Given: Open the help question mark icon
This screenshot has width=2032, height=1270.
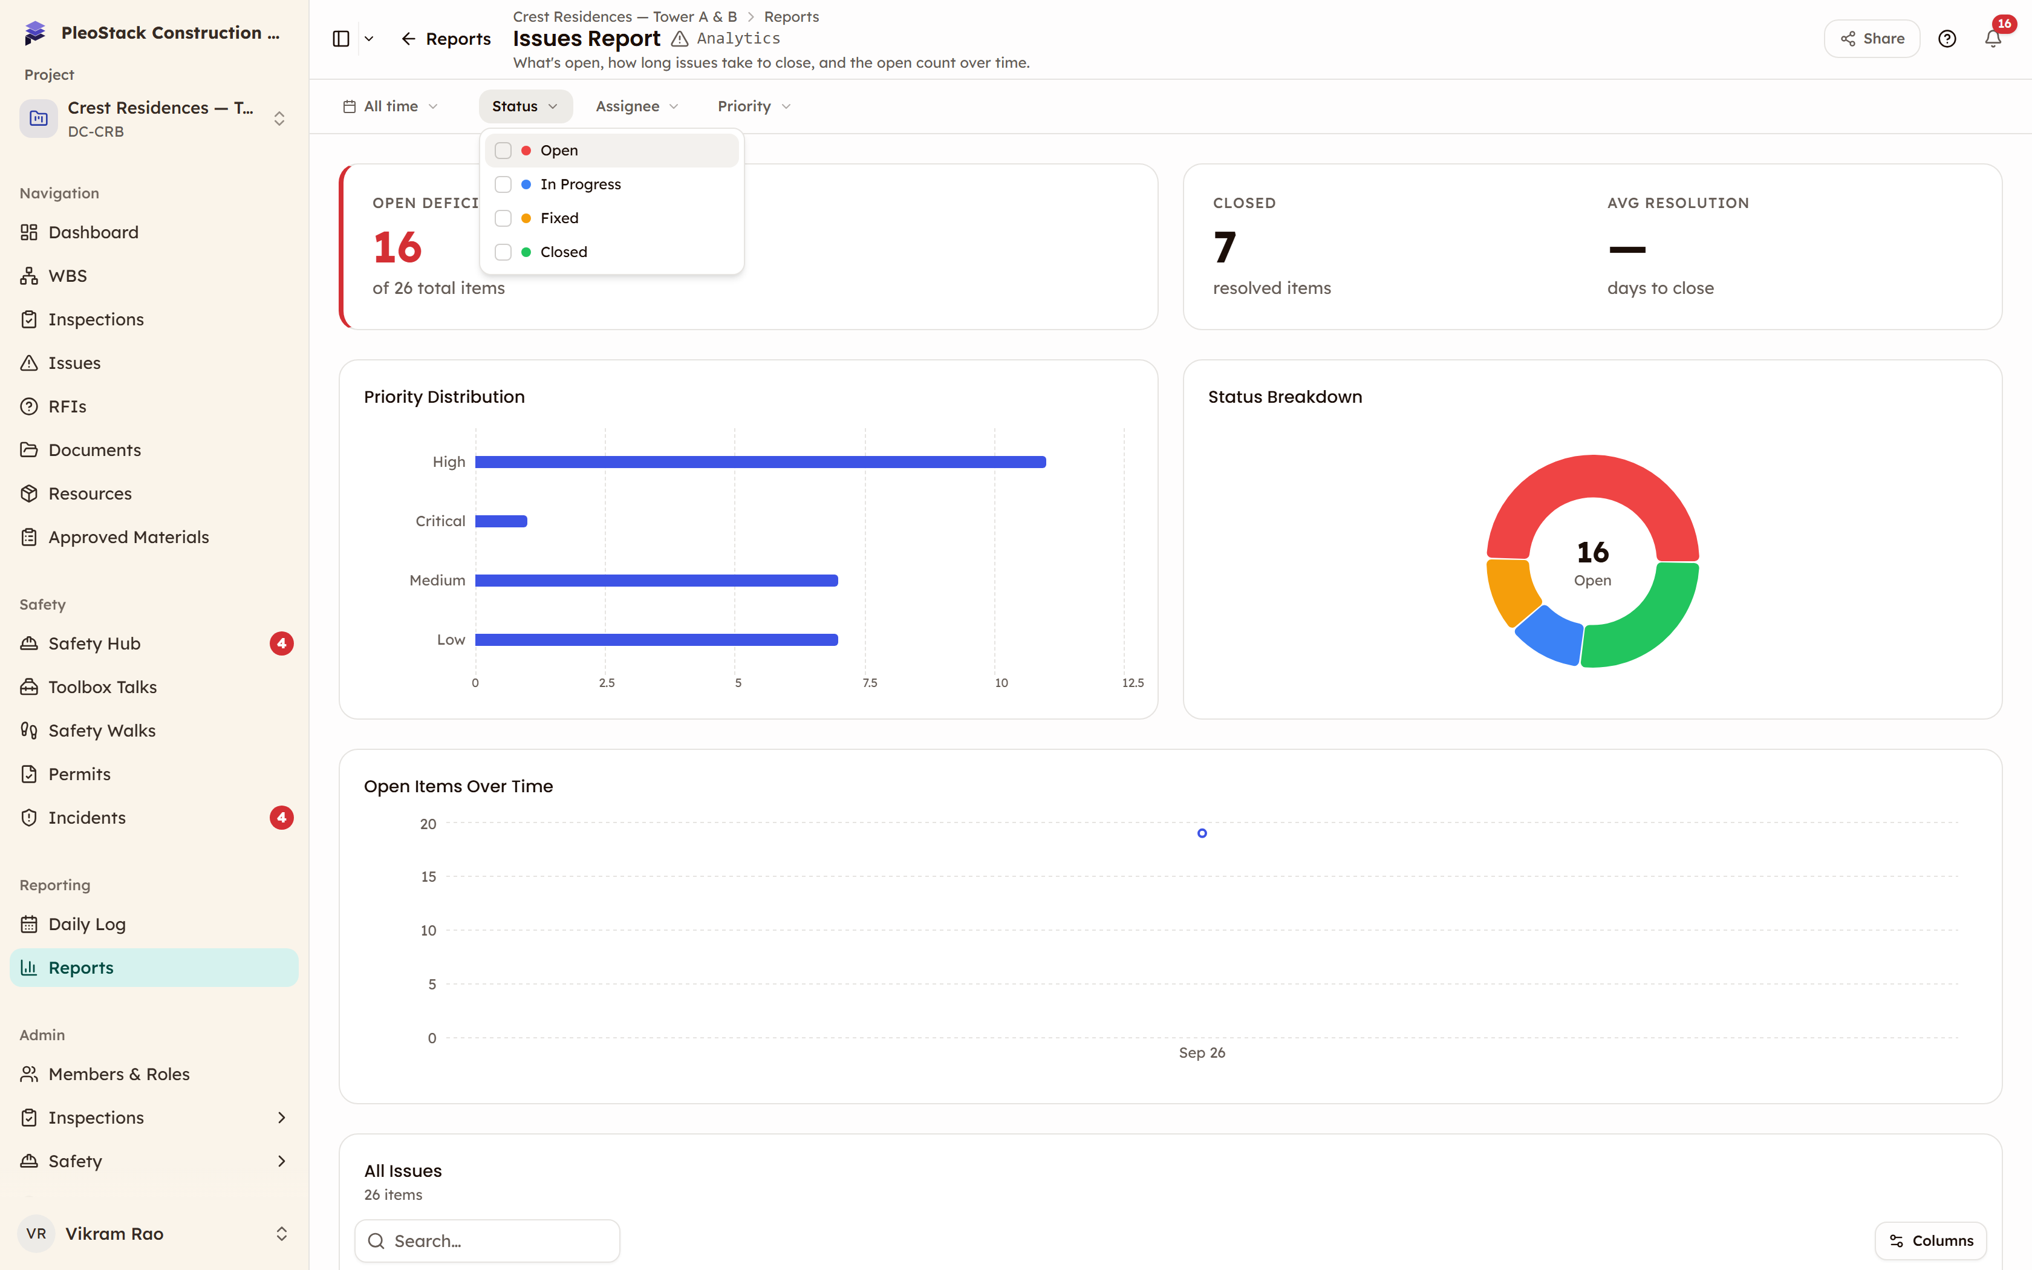Looking at the screenshot, I should (1946, 39).
